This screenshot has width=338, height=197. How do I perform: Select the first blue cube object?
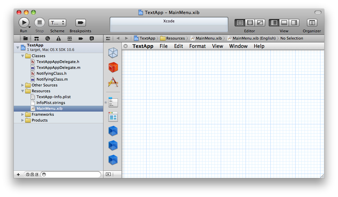[x=113, y=131]
